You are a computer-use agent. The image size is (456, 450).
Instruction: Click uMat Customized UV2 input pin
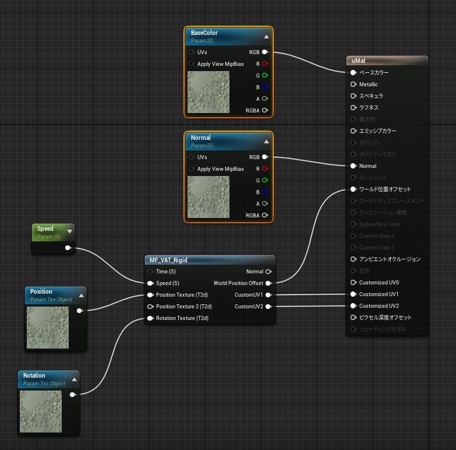click(354, 306)
